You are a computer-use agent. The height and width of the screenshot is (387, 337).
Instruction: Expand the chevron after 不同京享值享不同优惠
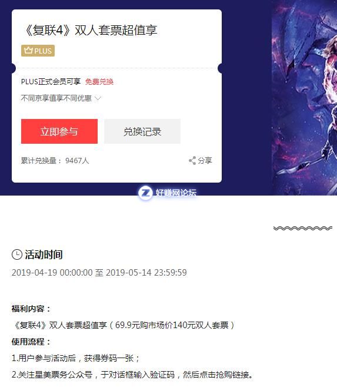click(98, 98)
